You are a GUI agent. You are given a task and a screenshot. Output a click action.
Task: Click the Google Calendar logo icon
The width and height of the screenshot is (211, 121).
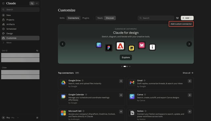(x=63, y=96)
